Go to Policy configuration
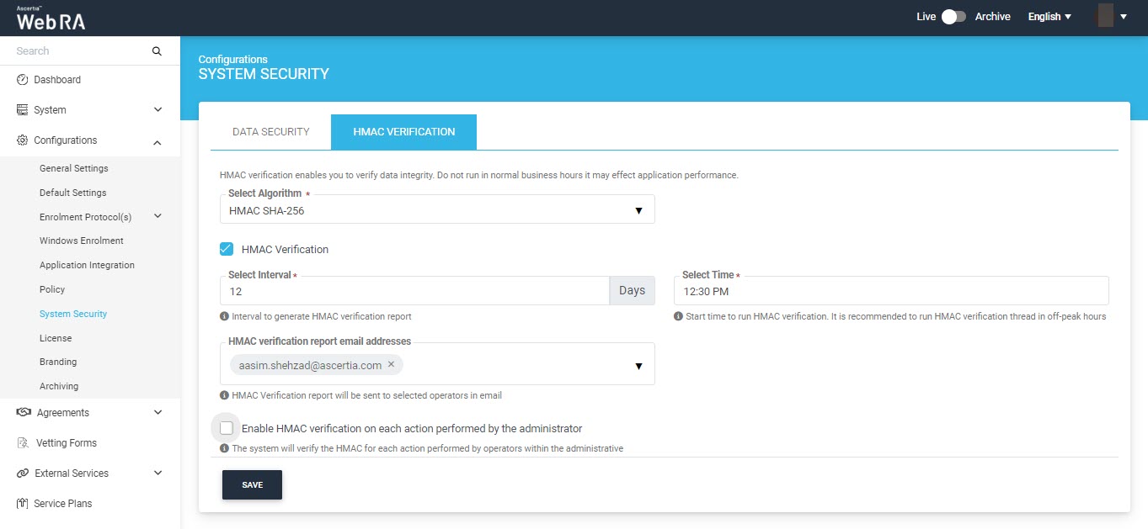 click(x=52, y=289)
